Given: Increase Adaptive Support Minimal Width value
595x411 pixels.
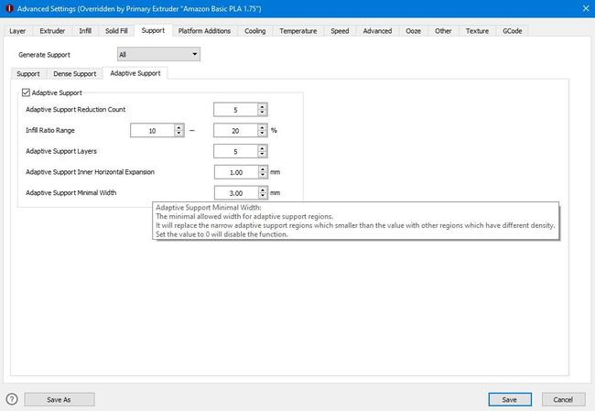Looking at the screenshot, I should [263, 189].
